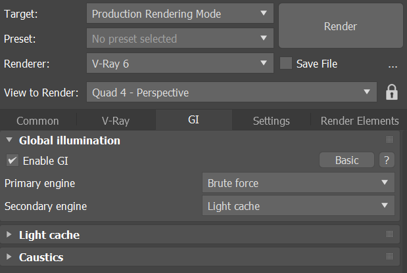Enable the Save File checkbox

tap(286, 64)
